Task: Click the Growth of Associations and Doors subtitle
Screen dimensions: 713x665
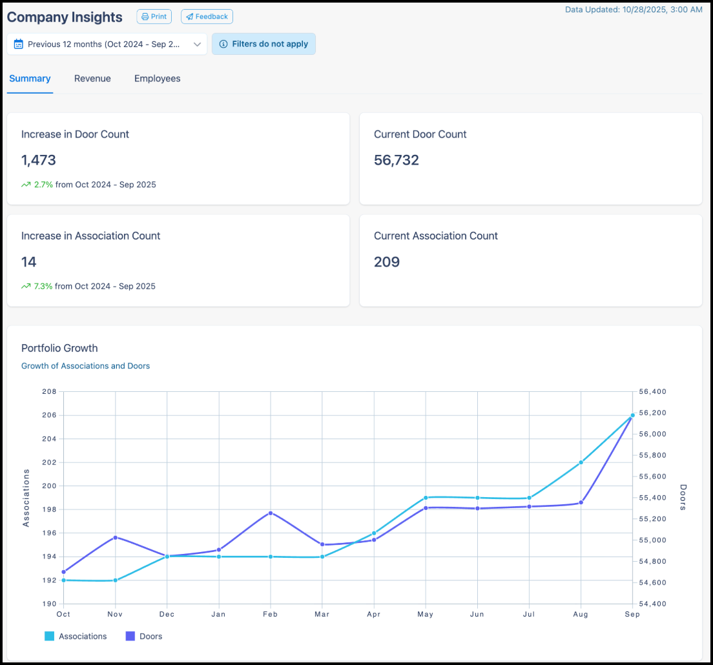Action: pos(85,366)
